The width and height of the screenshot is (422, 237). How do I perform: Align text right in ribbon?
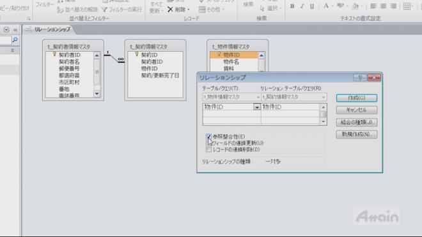[x=393, y=6]
